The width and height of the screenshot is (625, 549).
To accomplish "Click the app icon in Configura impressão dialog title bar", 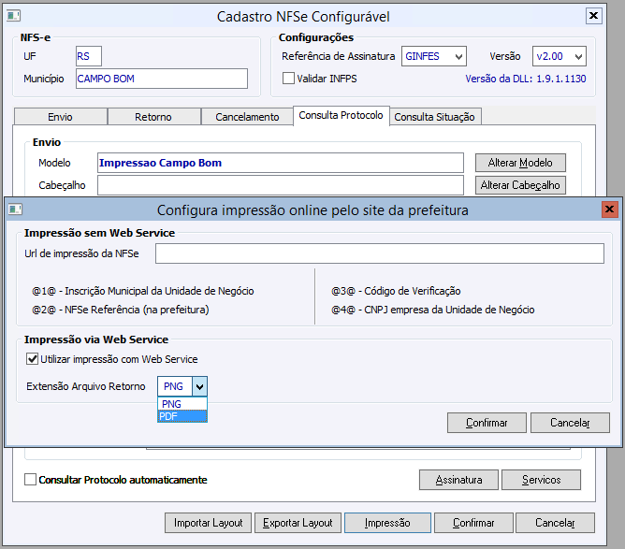I will coord(16,209).
